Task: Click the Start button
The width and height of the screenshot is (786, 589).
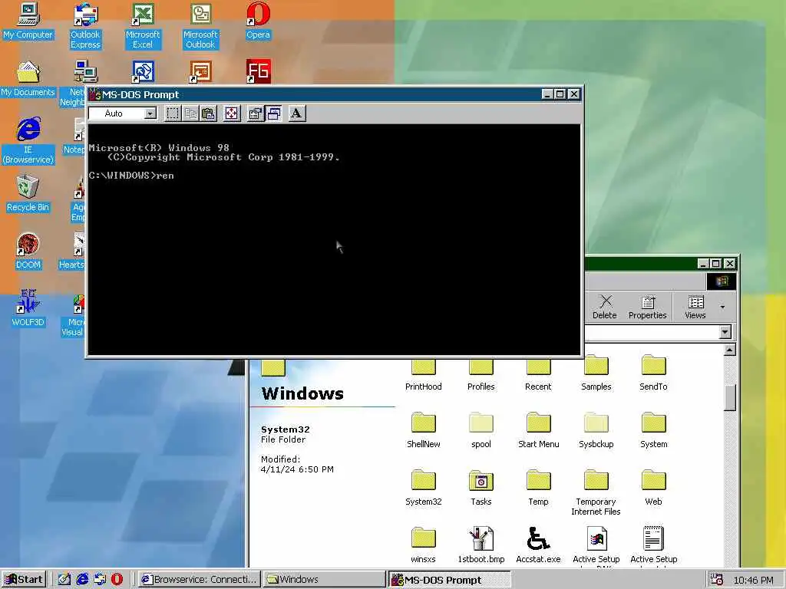Action: tap(24, 580)
